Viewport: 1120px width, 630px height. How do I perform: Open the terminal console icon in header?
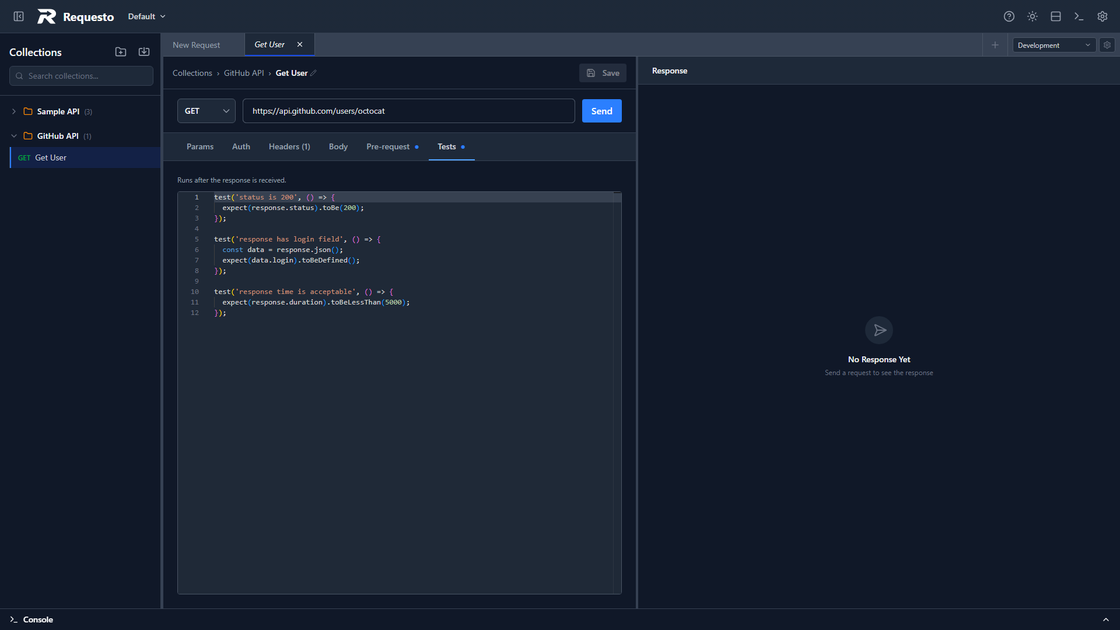[x=1079, y=16]
